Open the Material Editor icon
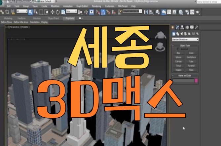 181,12
